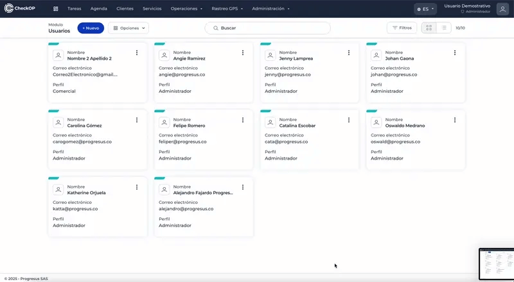Click the Comercial profile value
The image size is (514, 282).
click(x=64, y=91)
